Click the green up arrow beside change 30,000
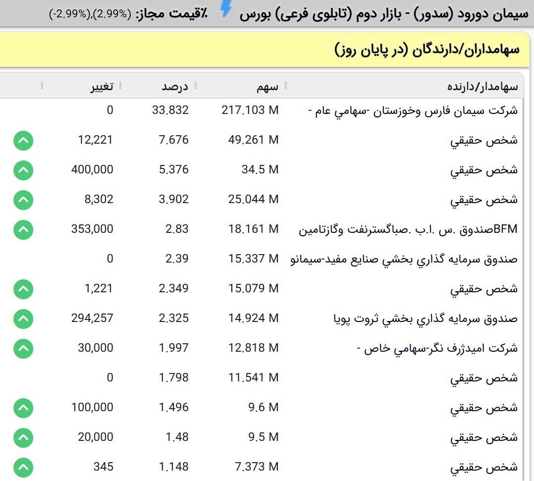This screenshot has height=481, width=534. (x=23, y=348)
